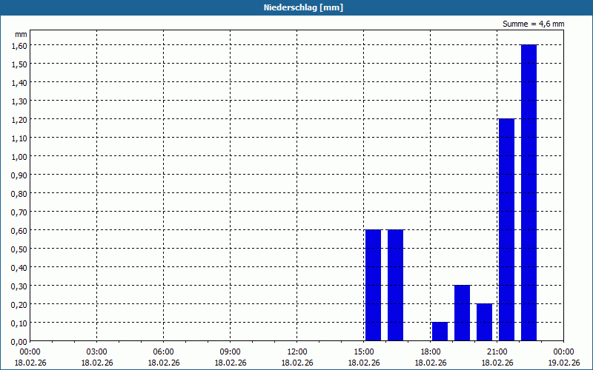
Task: Click the x-axis label 09:00
Action: (231, 352)
